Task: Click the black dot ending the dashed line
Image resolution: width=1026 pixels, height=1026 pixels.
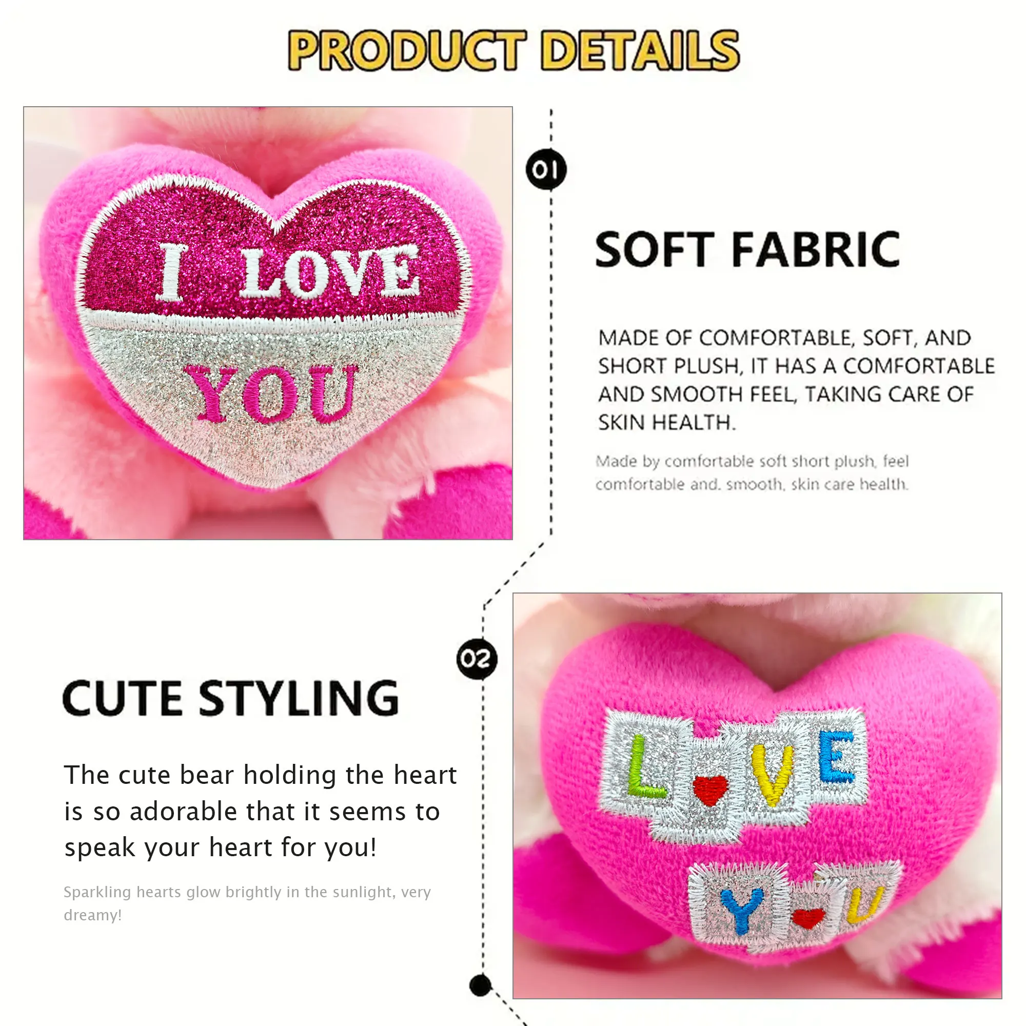Action: [x=481, y=985]
